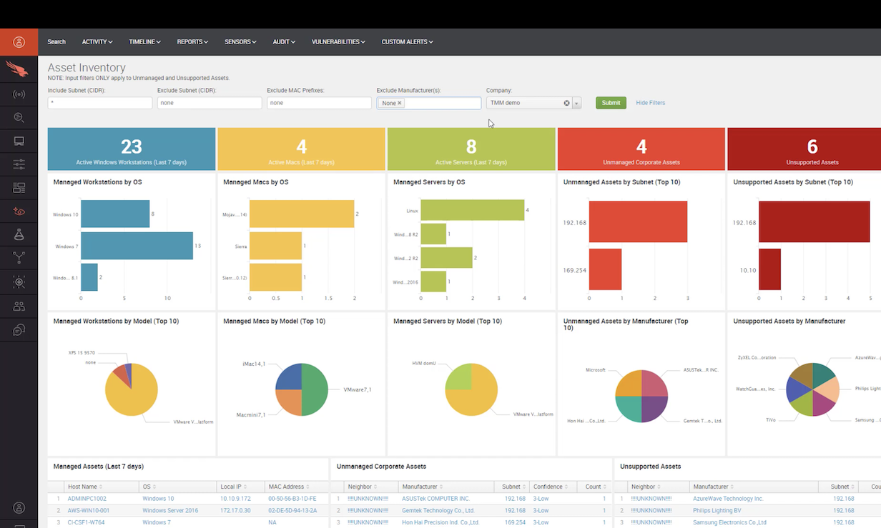Click the CrowdStrike falcon logo icon

tap(19, 70)
